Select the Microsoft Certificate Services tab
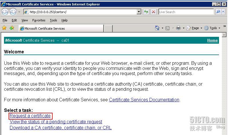 [61, 29]
